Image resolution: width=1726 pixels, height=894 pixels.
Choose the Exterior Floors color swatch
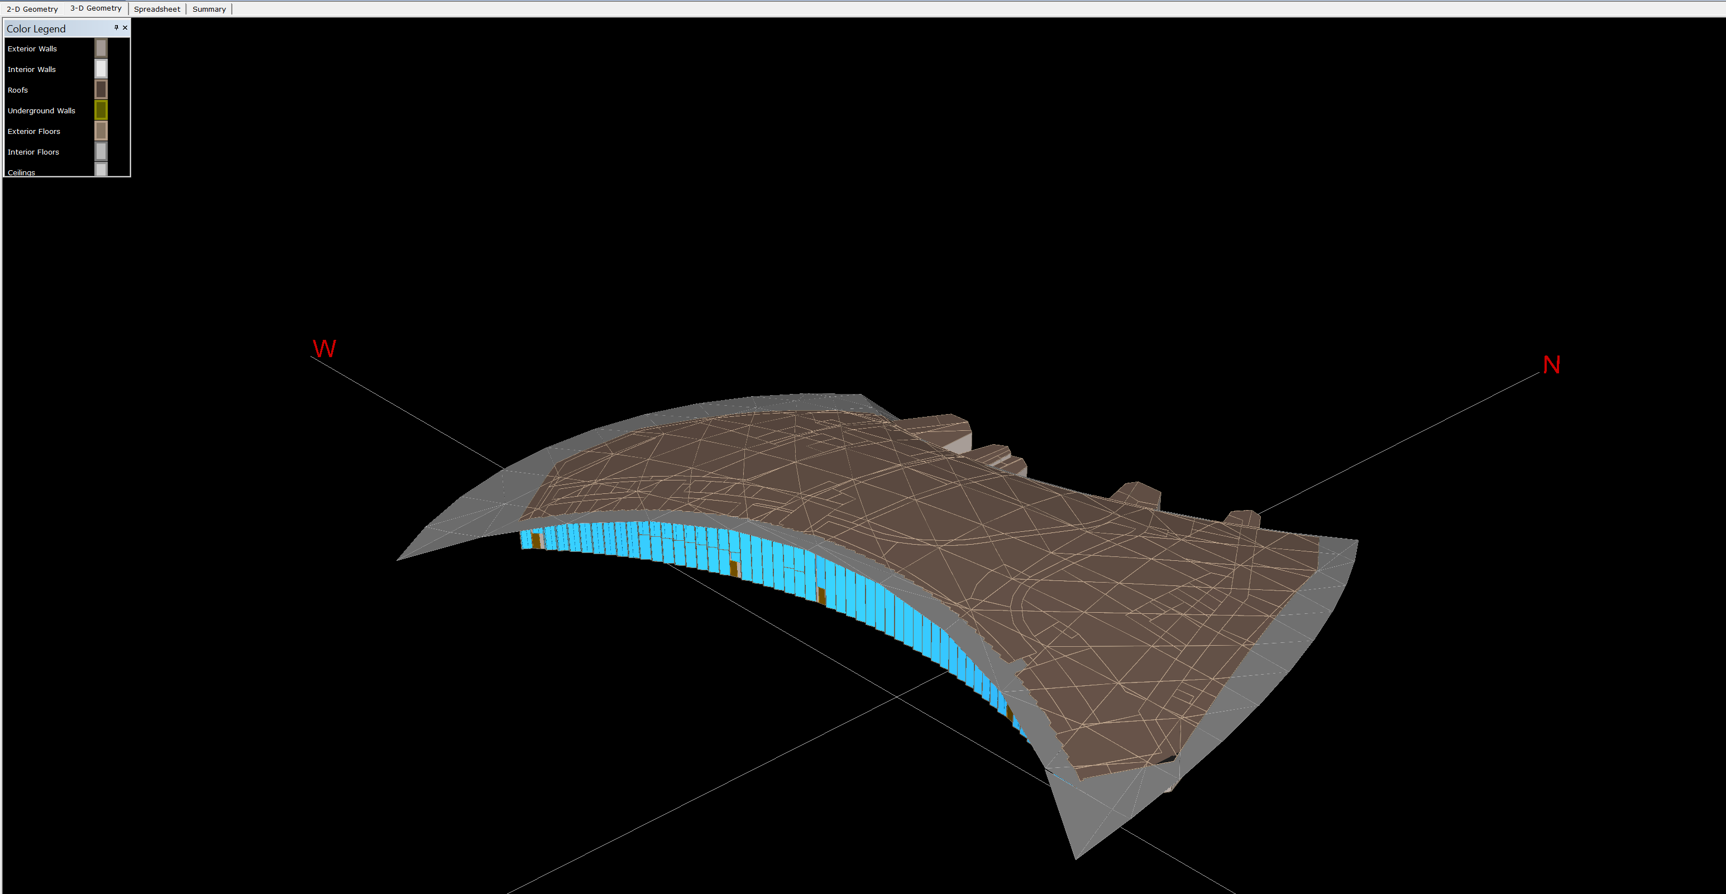click(x=101, y=131)
